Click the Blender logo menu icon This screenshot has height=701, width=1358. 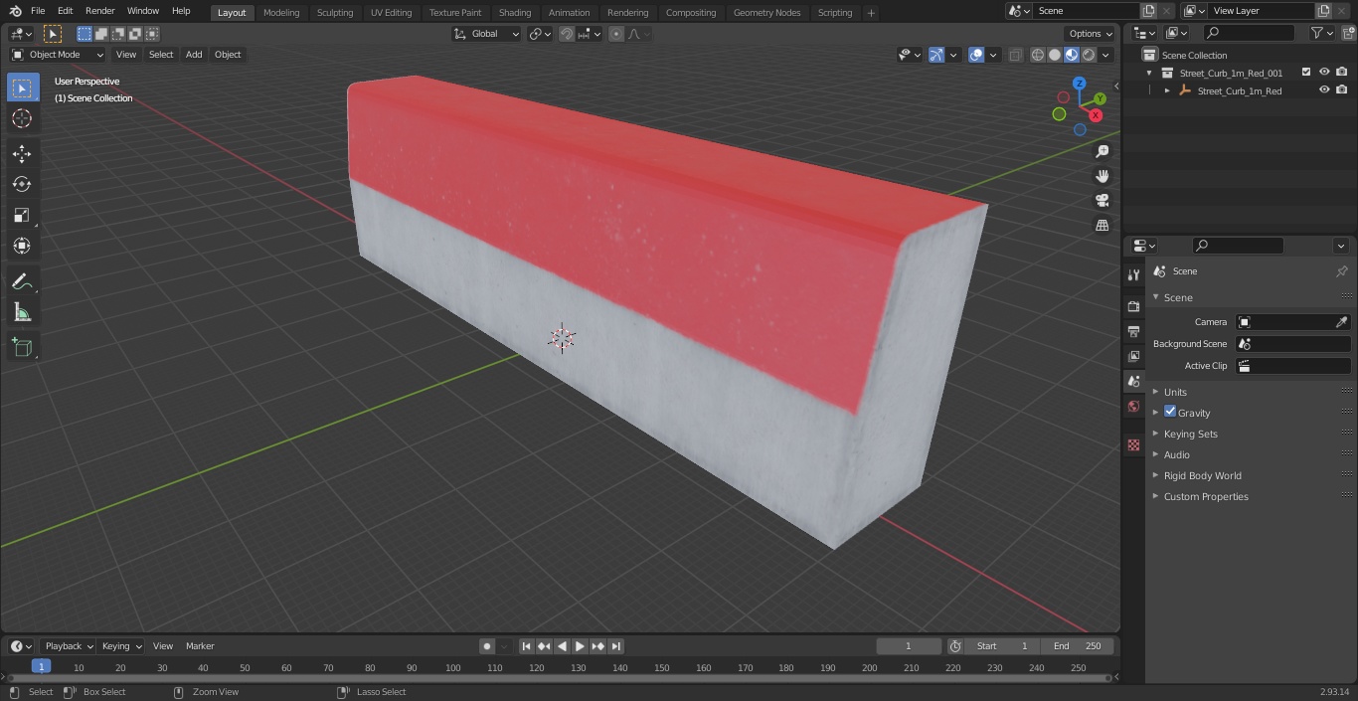coord(16,11)
